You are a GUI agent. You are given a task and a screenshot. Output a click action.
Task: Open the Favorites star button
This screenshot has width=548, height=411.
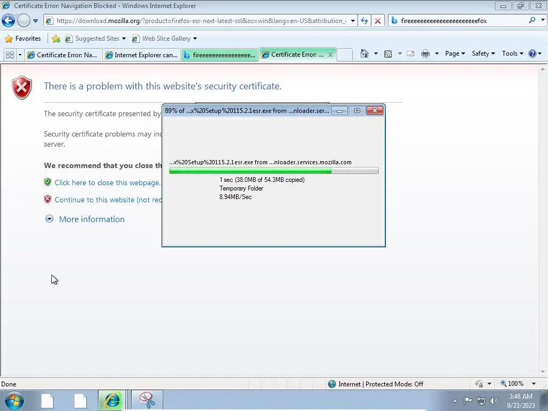(23, 39)
